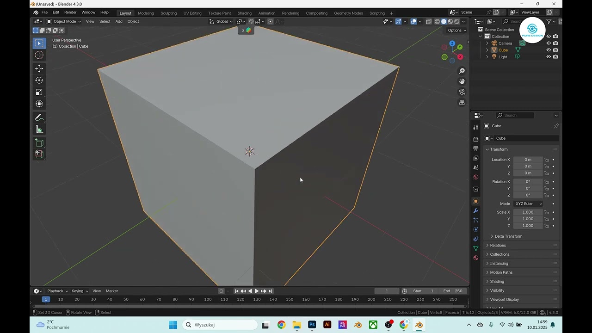Screen dimensions: 592x333
Task: Click the zoom viewport magnifier icon
Action: click(462, 71)
